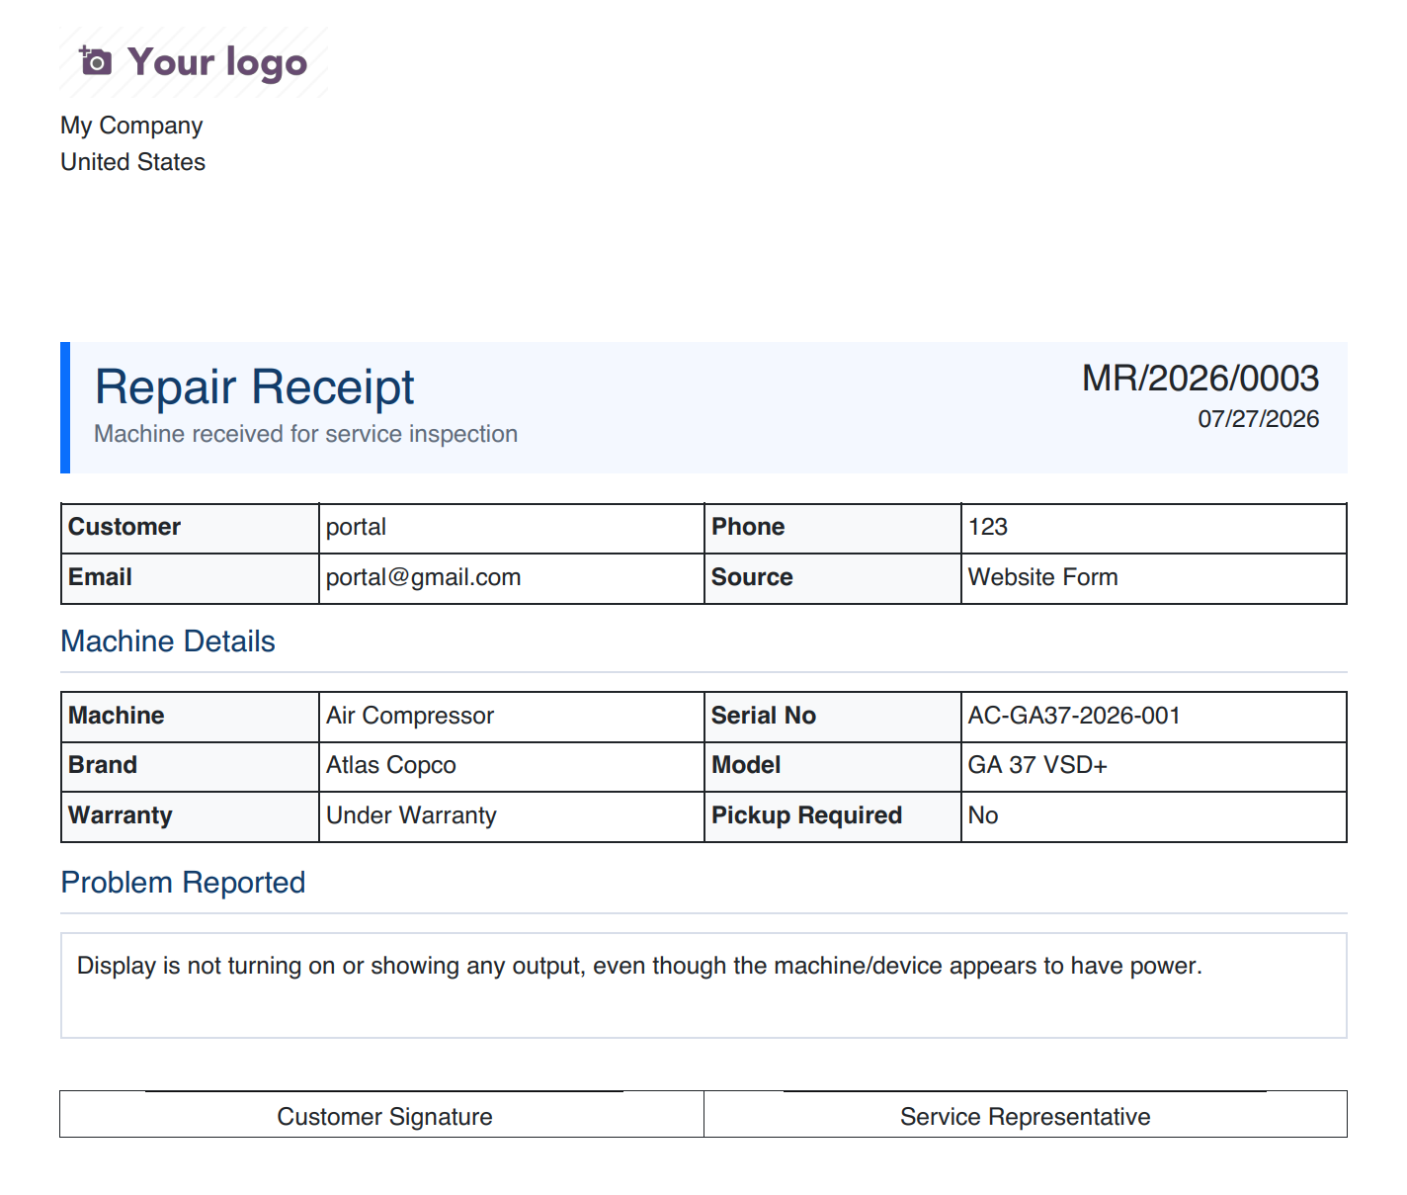Click the Service Representative signature field
Viewport: 1407px width, 1195px height.
pos(1025,1117)
